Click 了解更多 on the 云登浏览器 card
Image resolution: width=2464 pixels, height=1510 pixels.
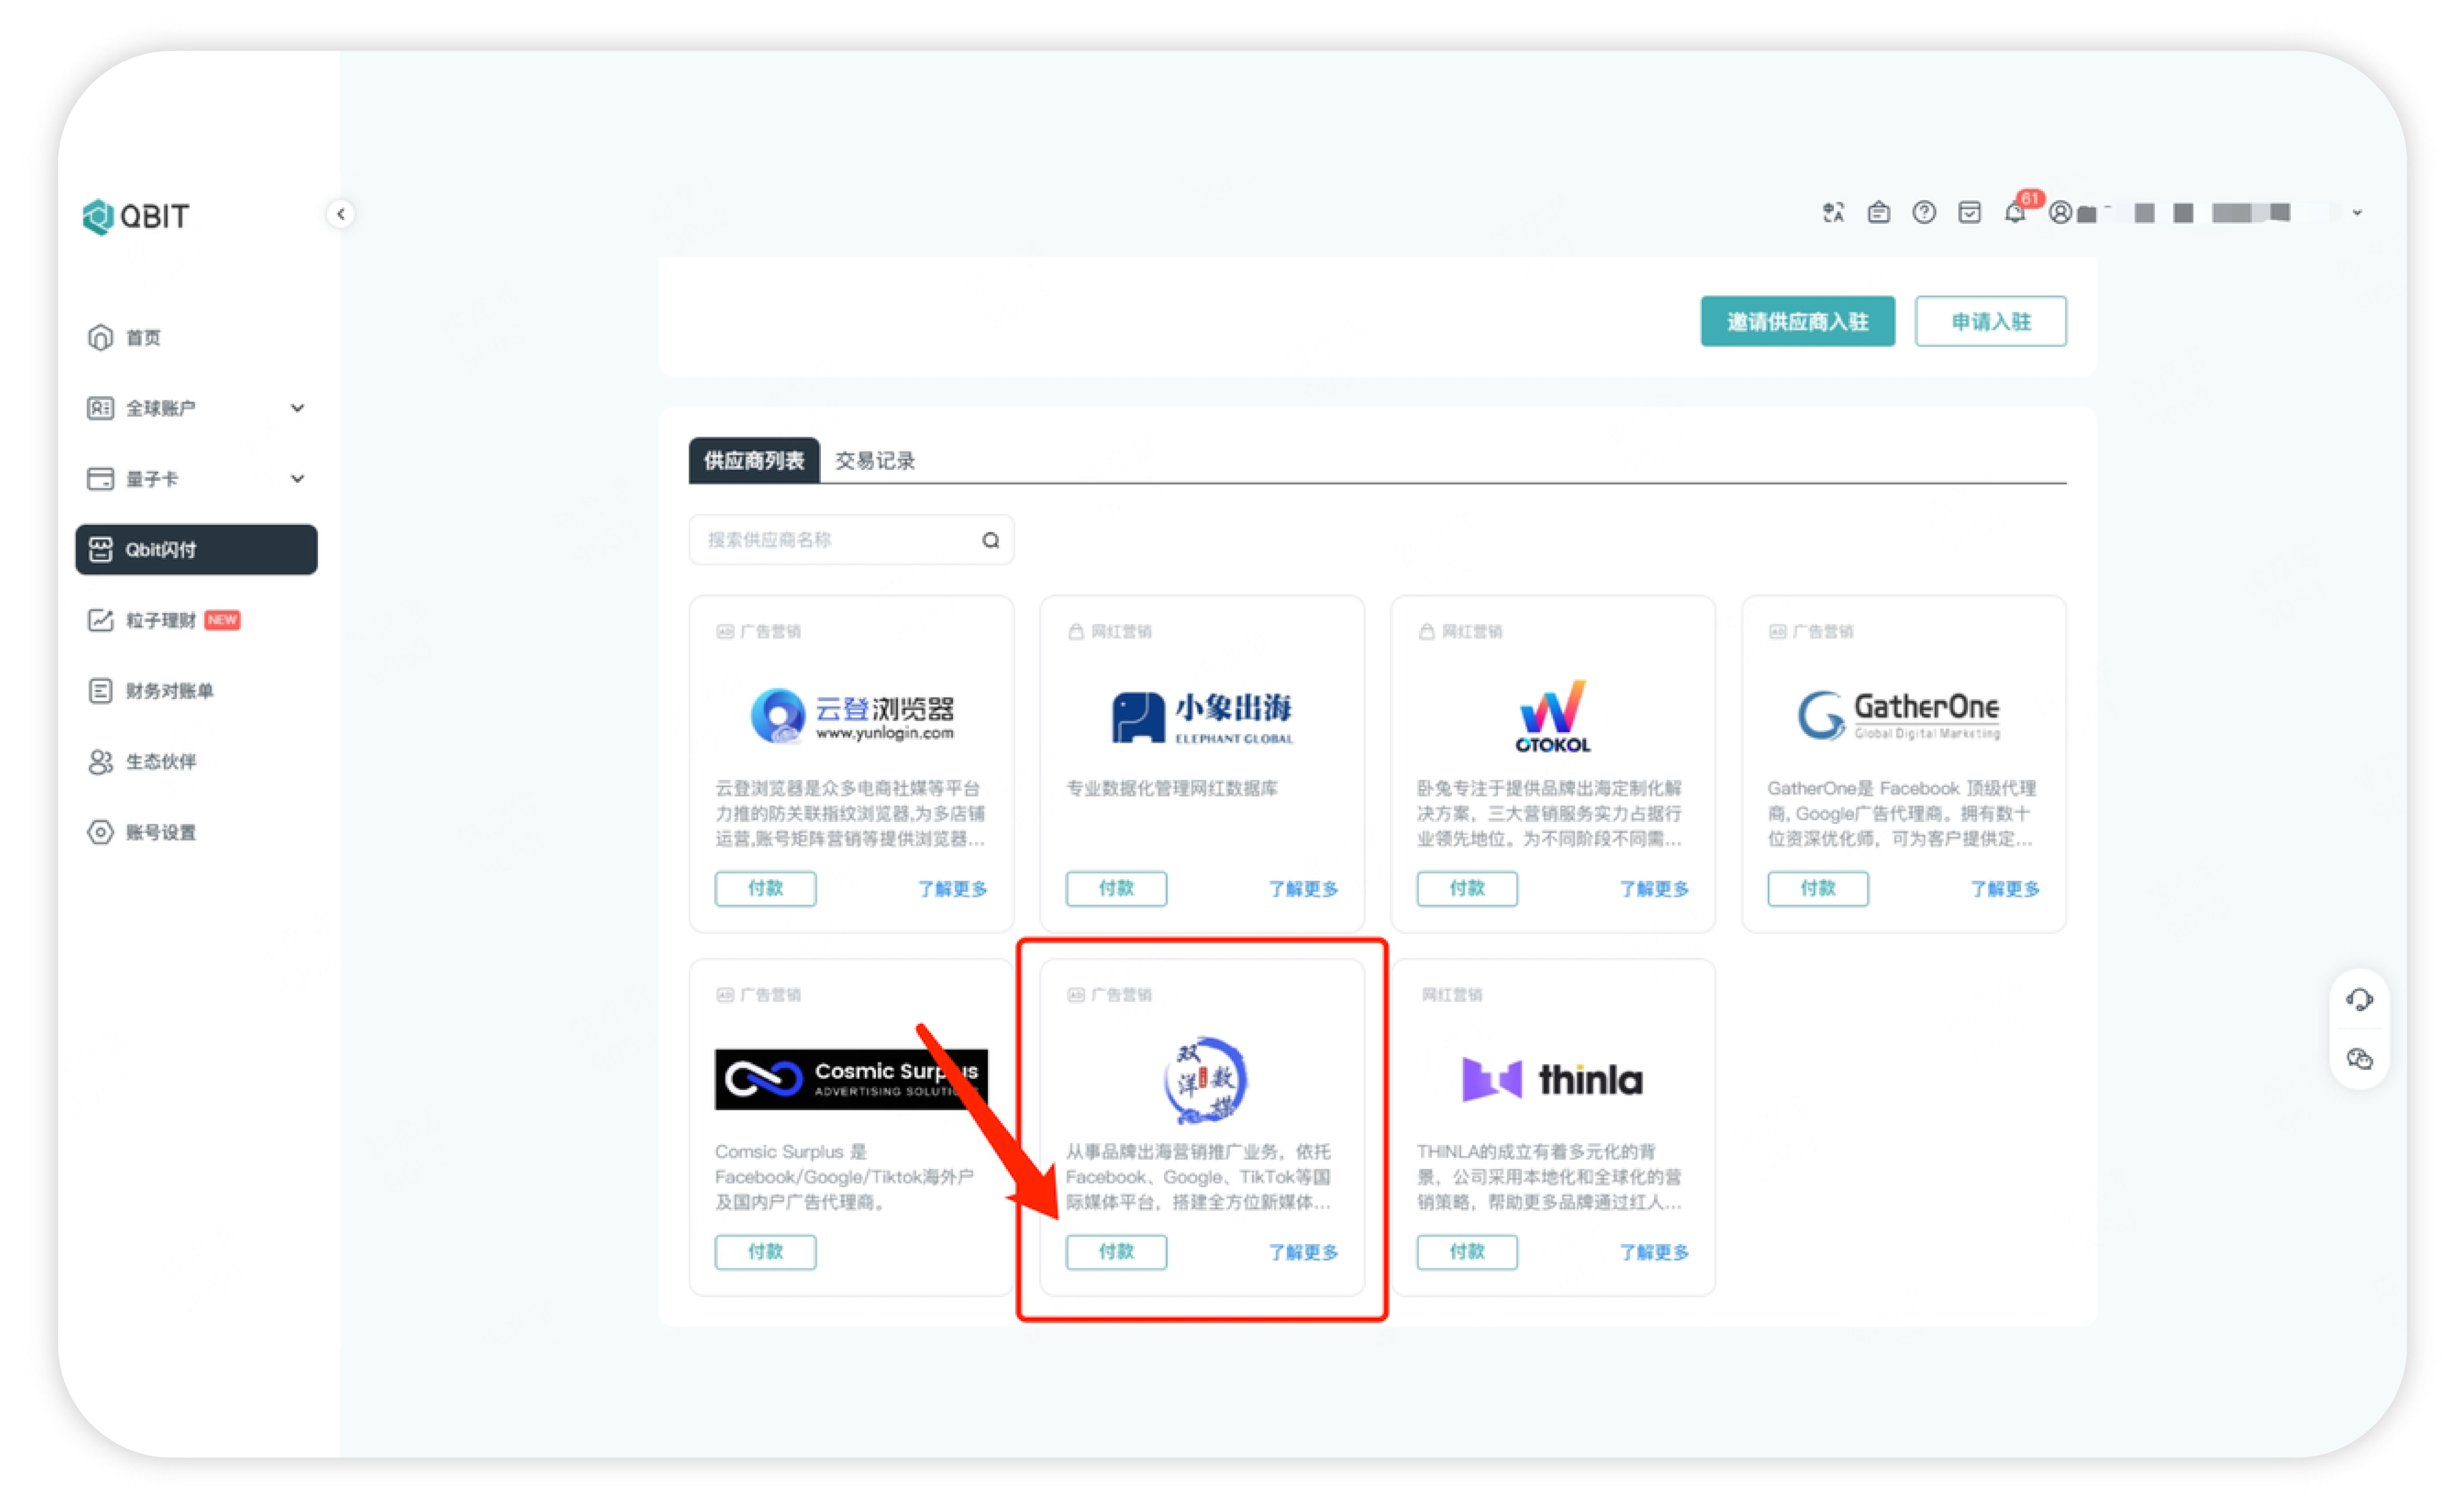point(952,888)
